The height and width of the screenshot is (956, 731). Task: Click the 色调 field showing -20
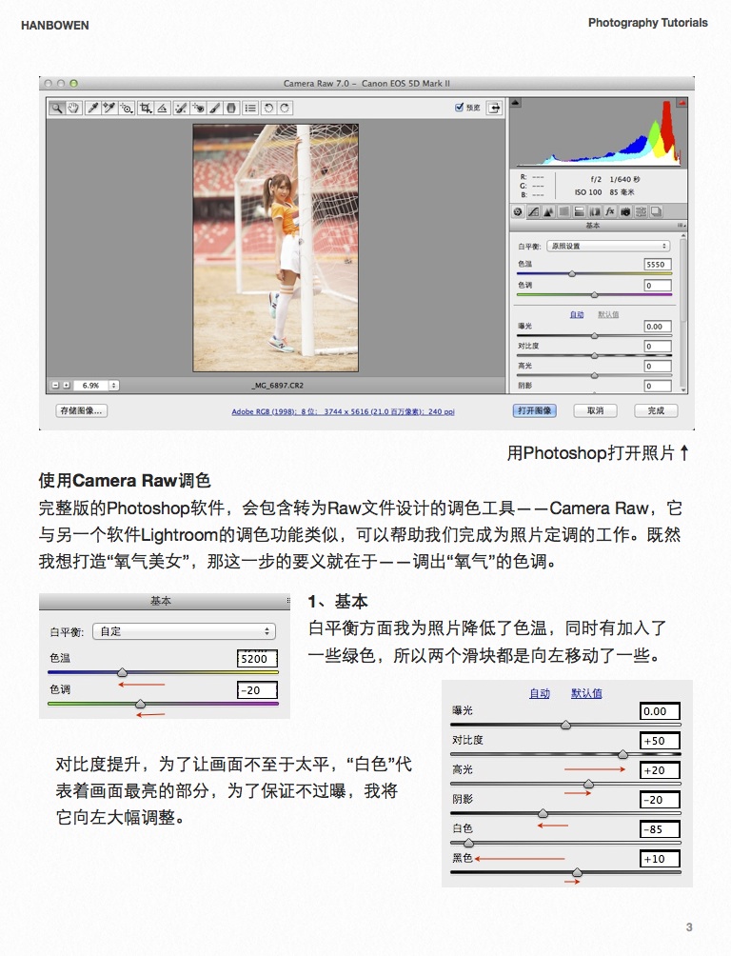pyautogui.click(x=257, y=690)
